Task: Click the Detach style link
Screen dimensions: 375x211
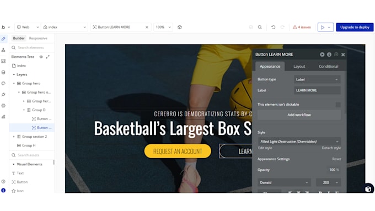Action: click(x=331, y=148)
